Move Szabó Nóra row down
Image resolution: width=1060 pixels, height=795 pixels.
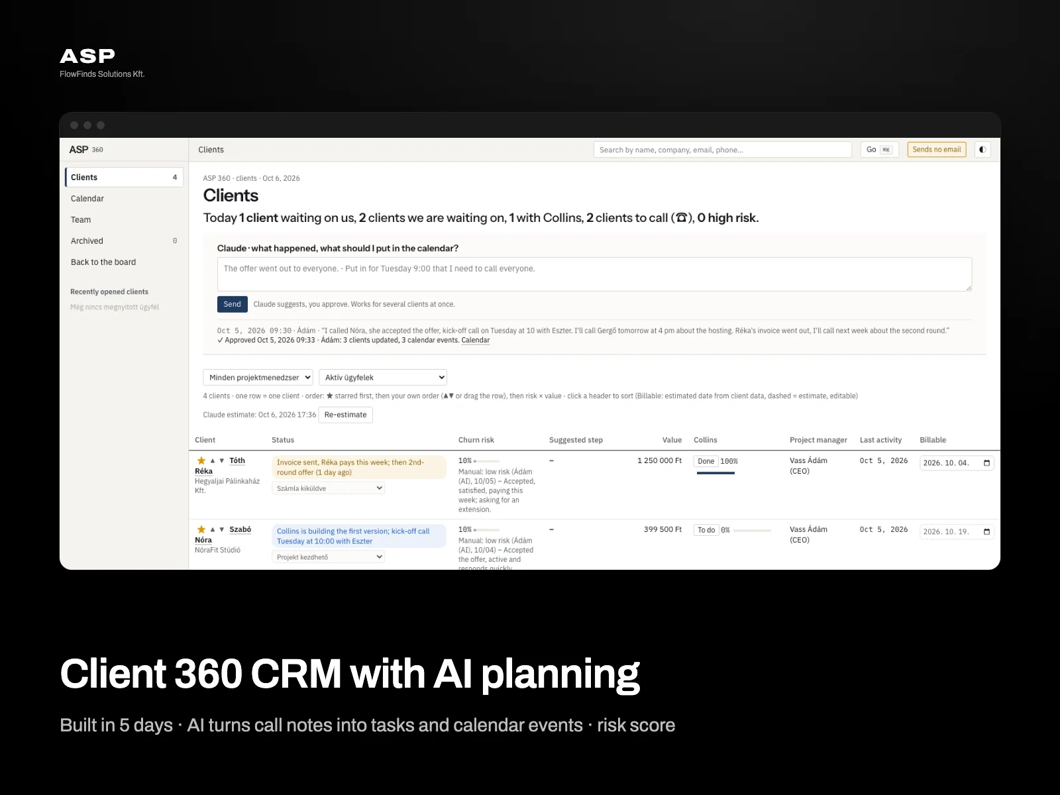tap(222, 529)
